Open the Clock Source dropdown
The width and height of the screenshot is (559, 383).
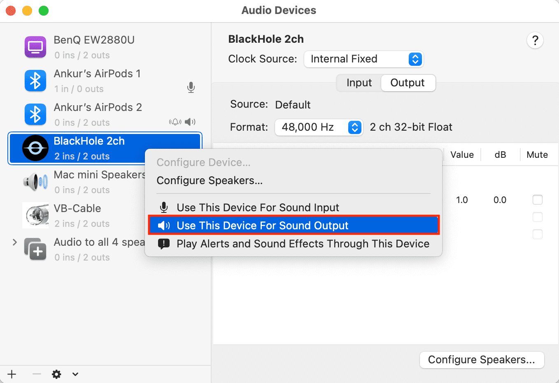tap(363, 59)
